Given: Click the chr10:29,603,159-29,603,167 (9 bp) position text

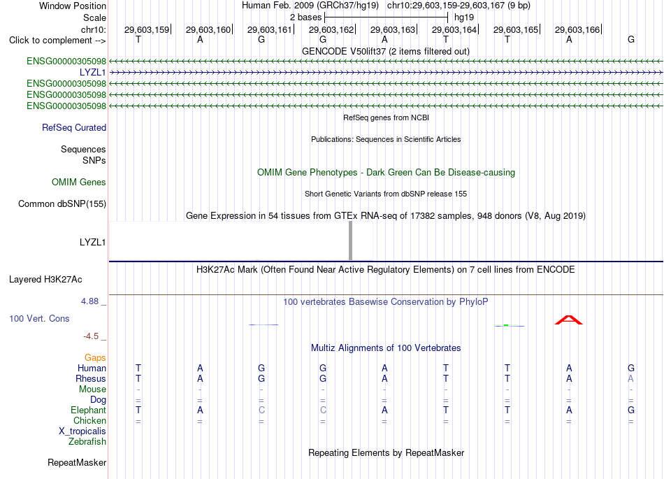Looking at the screenshot, I should click(x=459, y=6).
